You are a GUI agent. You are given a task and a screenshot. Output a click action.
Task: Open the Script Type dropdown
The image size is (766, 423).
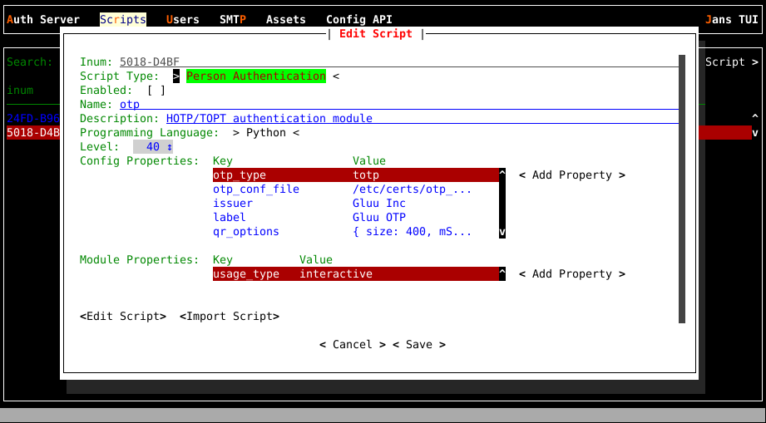pyautogui.click(x=255, y=76)
